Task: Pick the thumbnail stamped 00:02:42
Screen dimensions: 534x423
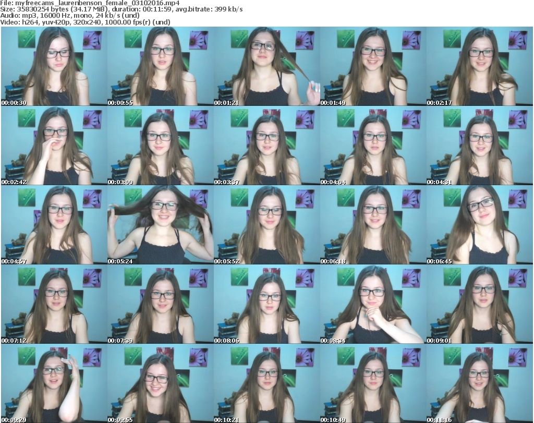Action: [54, 146]
